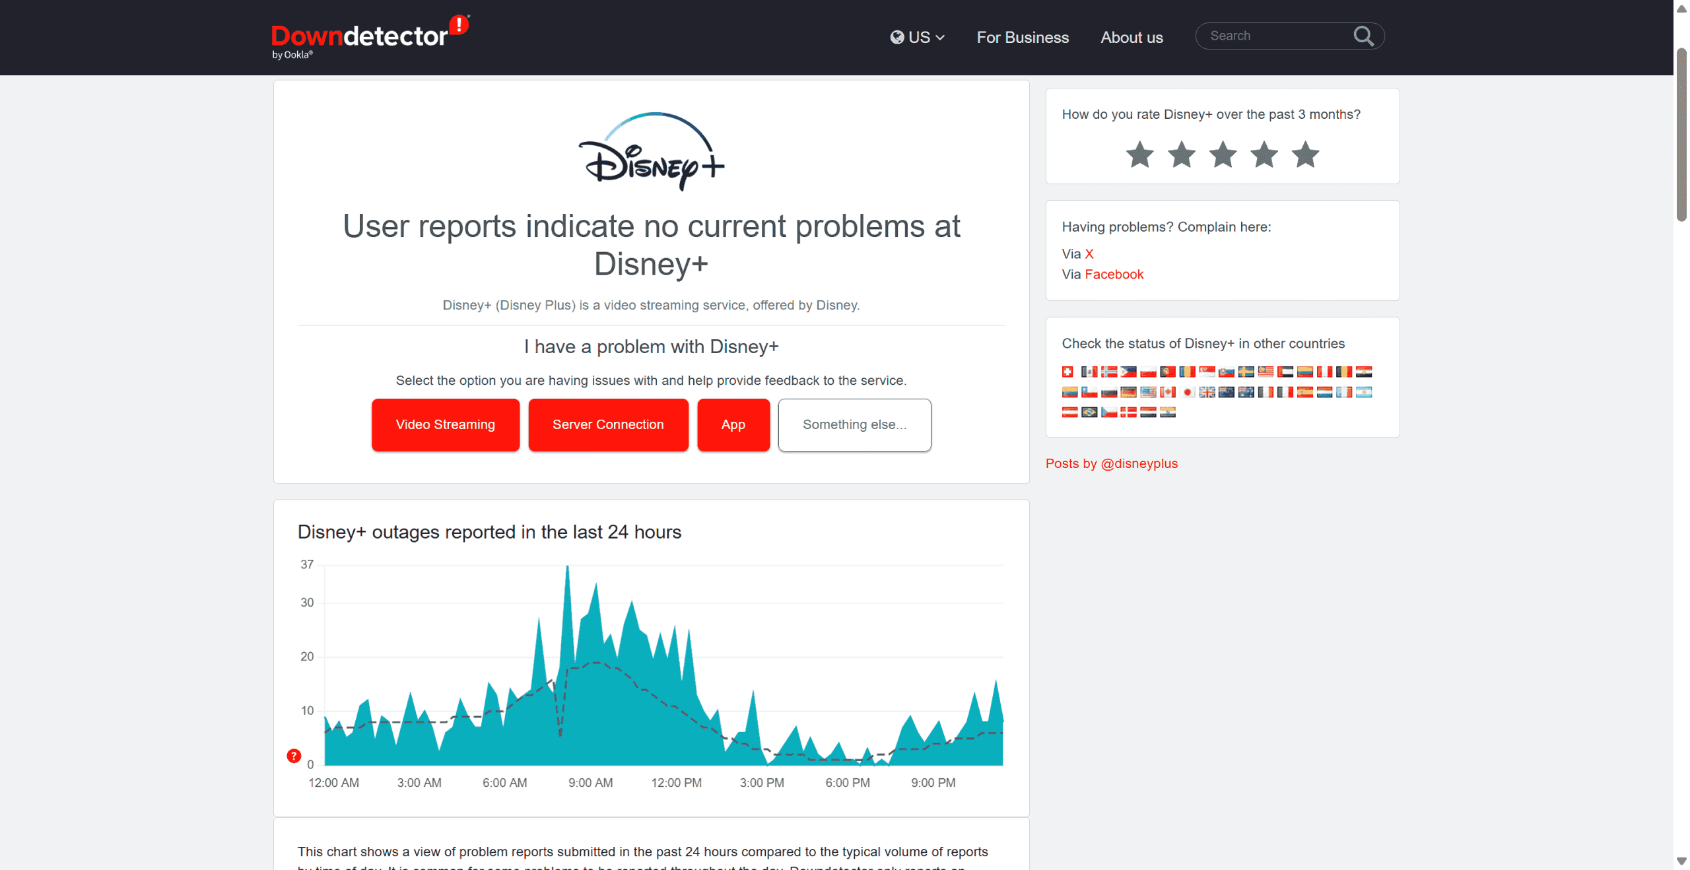Report a Video Streaming problem
The width and height of the screenshot is (1690, 870).
tap(445, 424)
